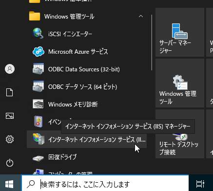Open Settings gear in Start sidebar
Viewport: 213px width, 191px height.
[x=10, y=139]
